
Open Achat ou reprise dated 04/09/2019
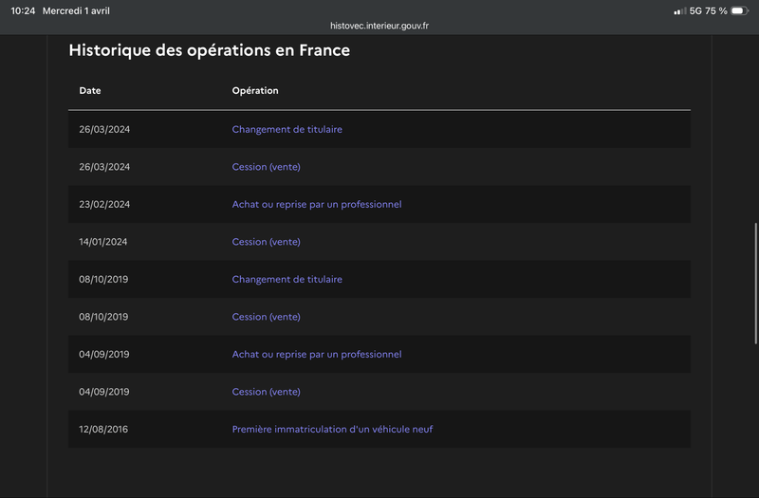[316, 354]
